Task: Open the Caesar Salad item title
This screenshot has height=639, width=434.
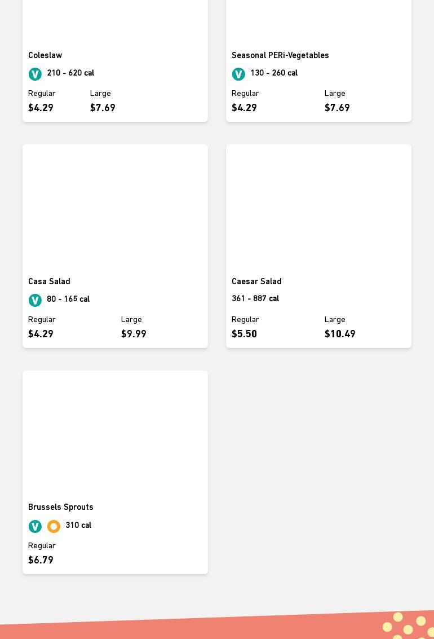Action: pos(256,281)
